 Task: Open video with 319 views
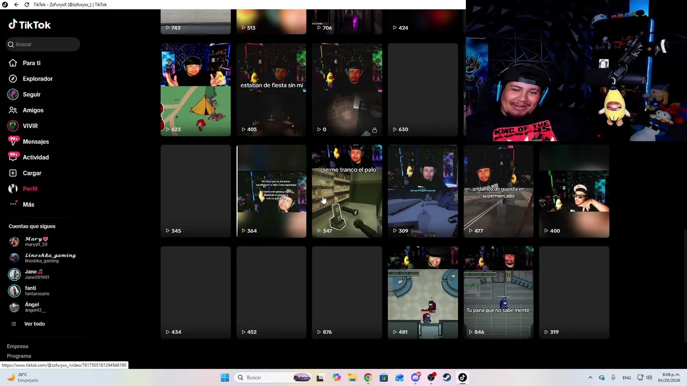(574, 292)
